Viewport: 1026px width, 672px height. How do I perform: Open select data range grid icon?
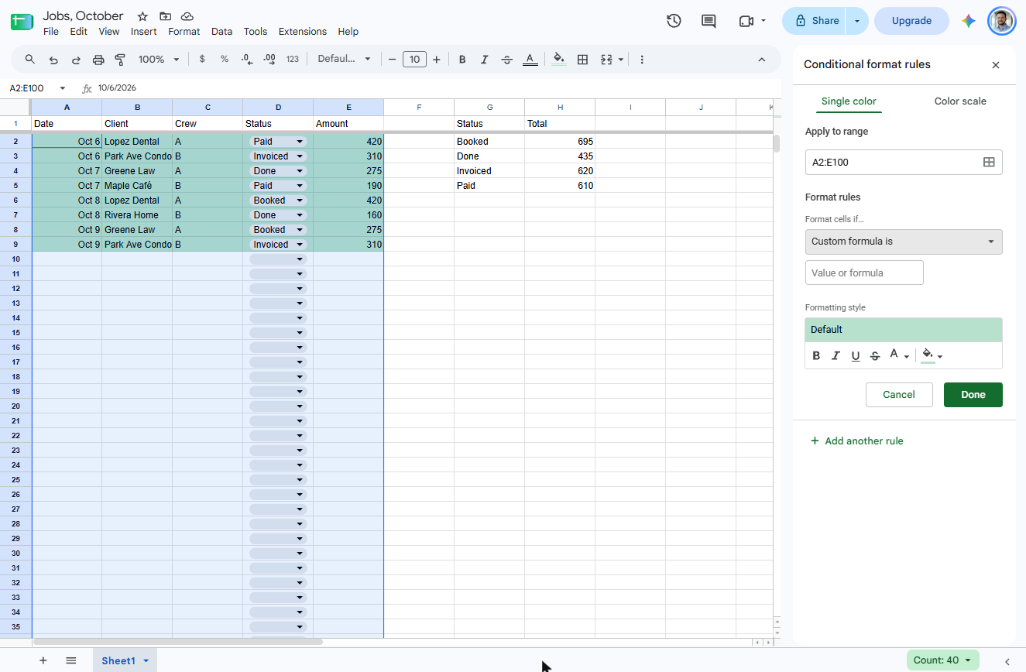click(x=989, y=162)
